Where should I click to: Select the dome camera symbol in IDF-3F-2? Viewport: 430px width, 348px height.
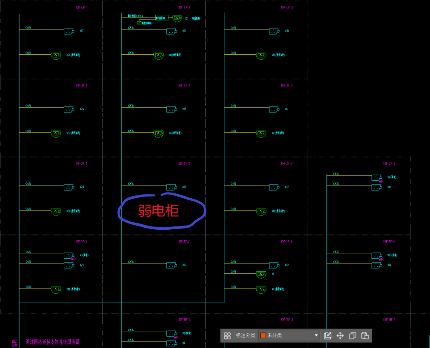point(159,134)
